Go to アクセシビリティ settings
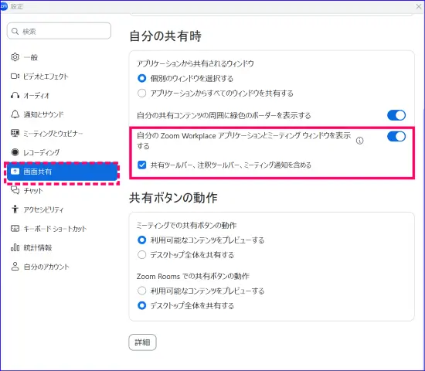 63,209
